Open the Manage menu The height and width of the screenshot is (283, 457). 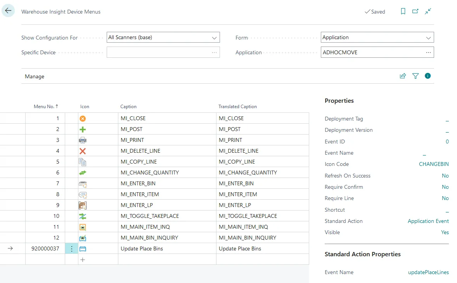(x=35, y=76)
